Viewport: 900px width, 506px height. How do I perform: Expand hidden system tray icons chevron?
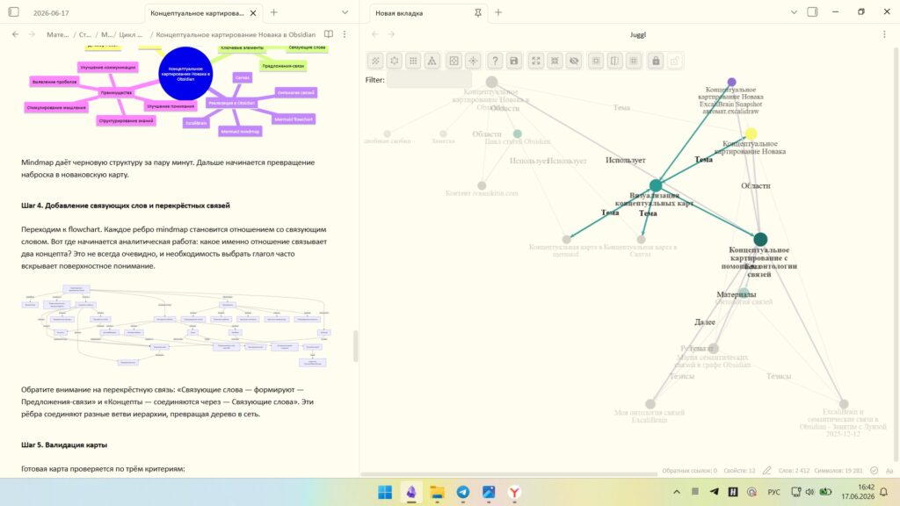click(x=677, y=492)
